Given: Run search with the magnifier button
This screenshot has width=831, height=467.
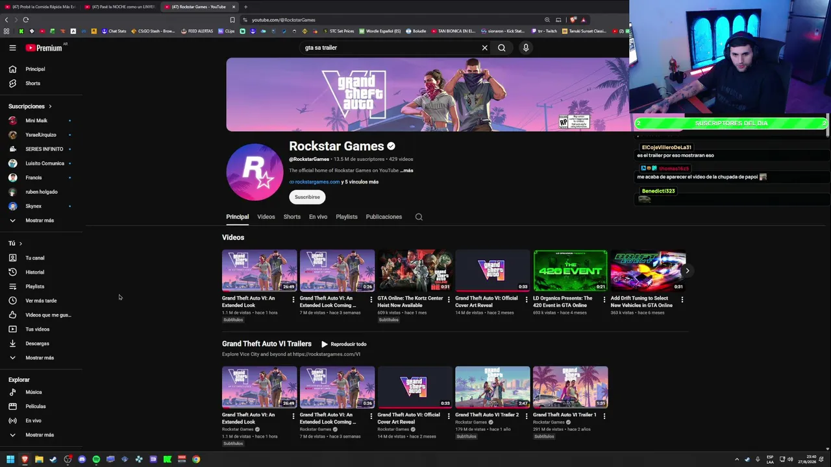Looking at the screenshot, I should 501,47.
